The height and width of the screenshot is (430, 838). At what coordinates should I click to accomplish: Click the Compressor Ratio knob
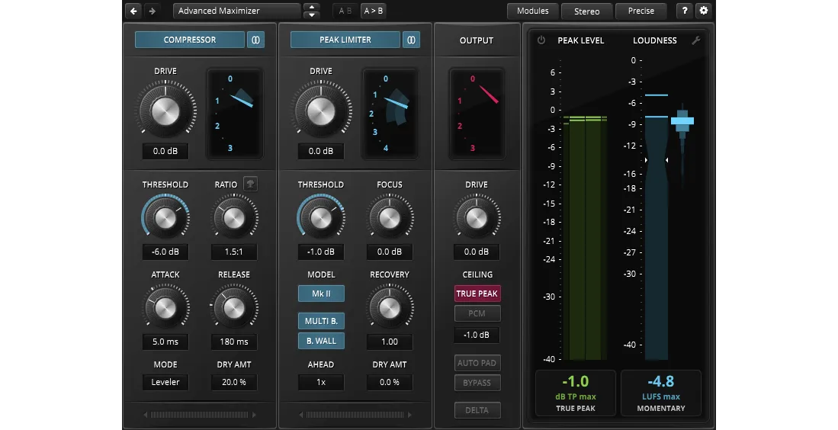click(x=233, y=217)
